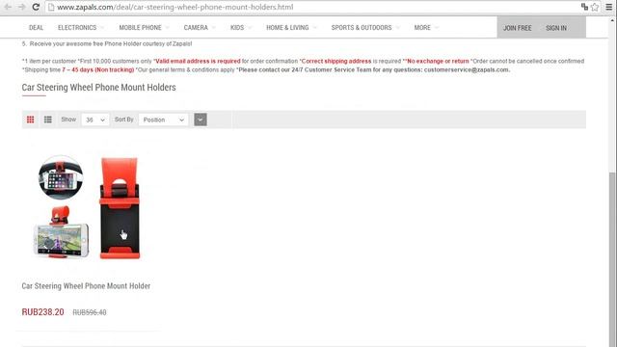Viewport: 617px width, 347px height.
Task: Click the RUB238.20 sale price
Action: (x=42, y=312)
